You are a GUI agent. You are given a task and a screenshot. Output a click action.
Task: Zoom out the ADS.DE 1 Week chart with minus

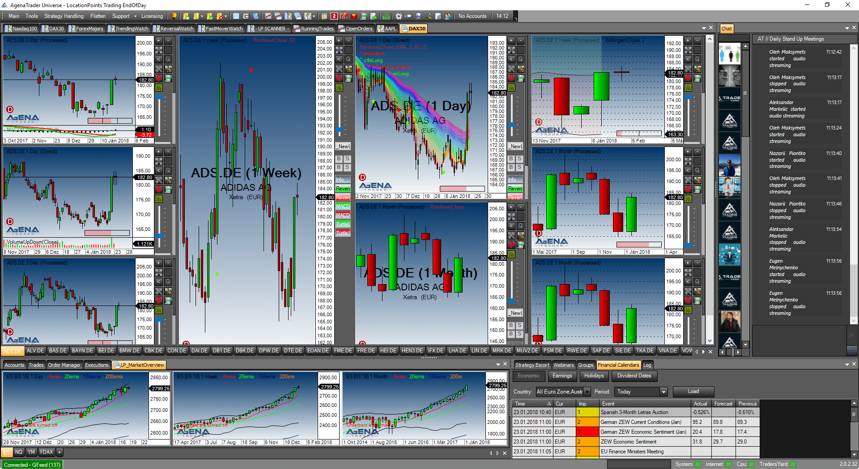pos(349,41)
